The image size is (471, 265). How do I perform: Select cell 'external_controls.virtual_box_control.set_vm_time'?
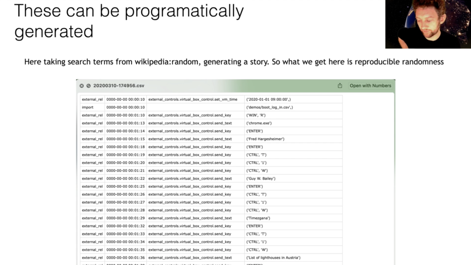(193, 99)
